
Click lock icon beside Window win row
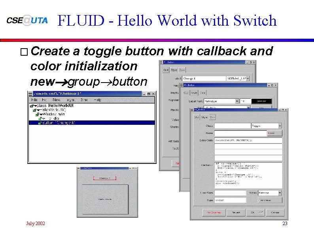click(x=37, y=114)
